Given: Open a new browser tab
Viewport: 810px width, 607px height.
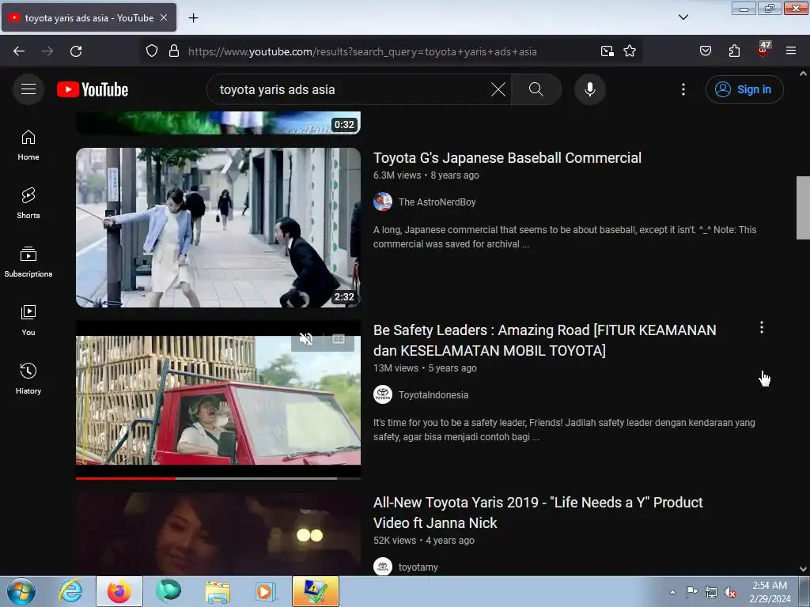Looking at the screenshot, I should (x=193, y=18).
